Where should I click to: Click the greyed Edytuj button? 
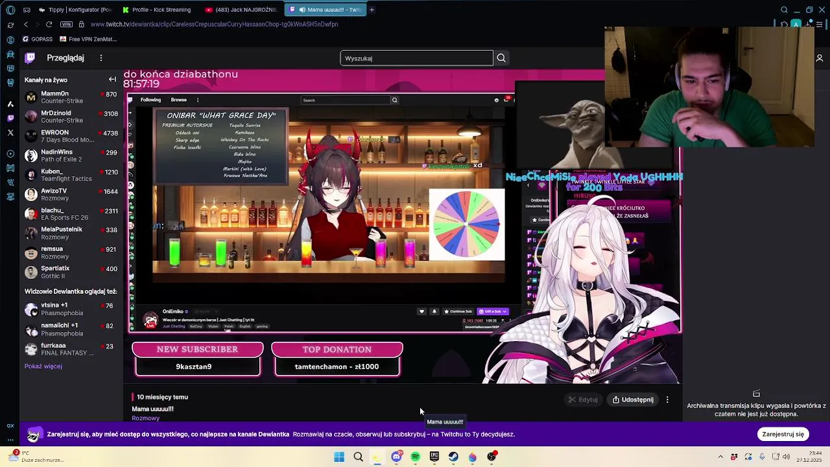[583, 400]
